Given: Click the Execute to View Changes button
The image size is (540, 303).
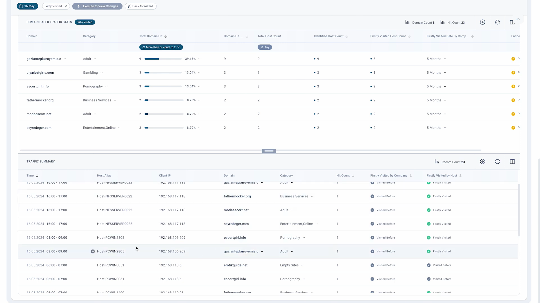Looking at the screenshot, I should pyautogui.click(x=97, y=6).
